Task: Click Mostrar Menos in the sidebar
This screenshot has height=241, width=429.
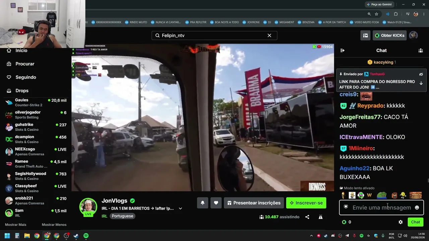Action: tap(54, 225)
